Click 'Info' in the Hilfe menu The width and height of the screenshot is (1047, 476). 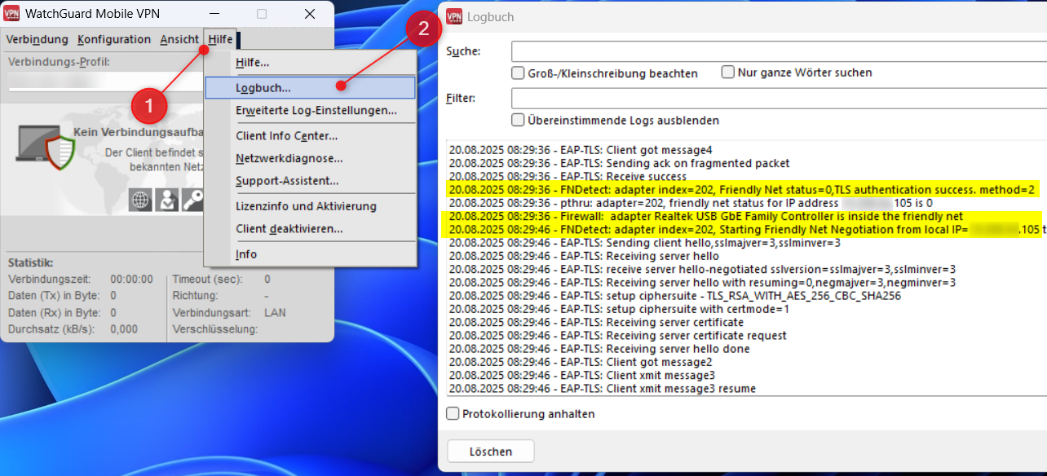coord(310,254)
